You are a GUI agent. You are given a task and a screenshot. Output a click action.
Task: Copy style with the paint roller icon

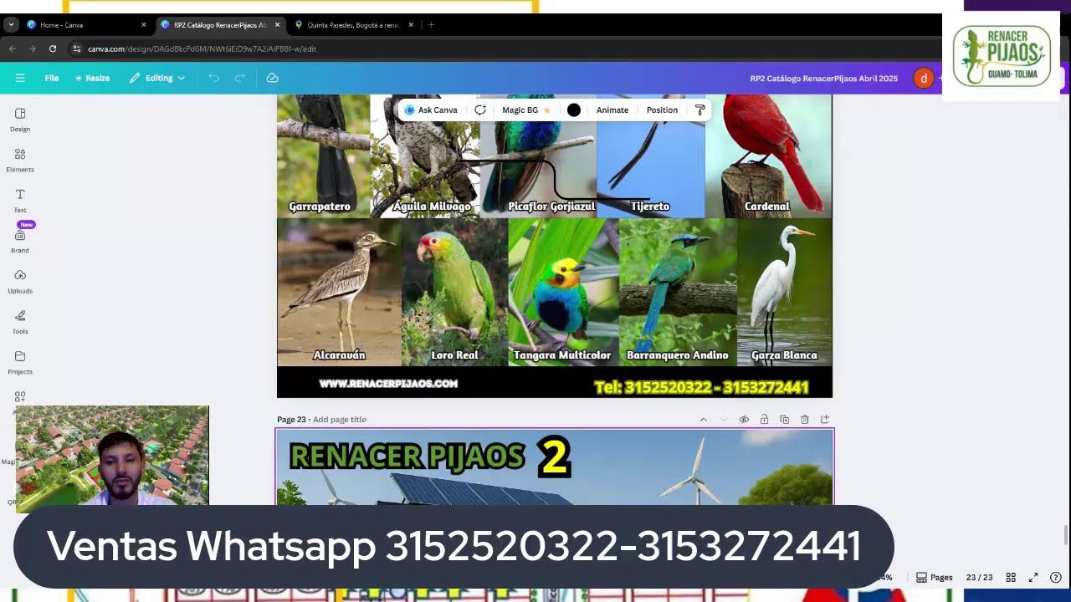point(700,110)
